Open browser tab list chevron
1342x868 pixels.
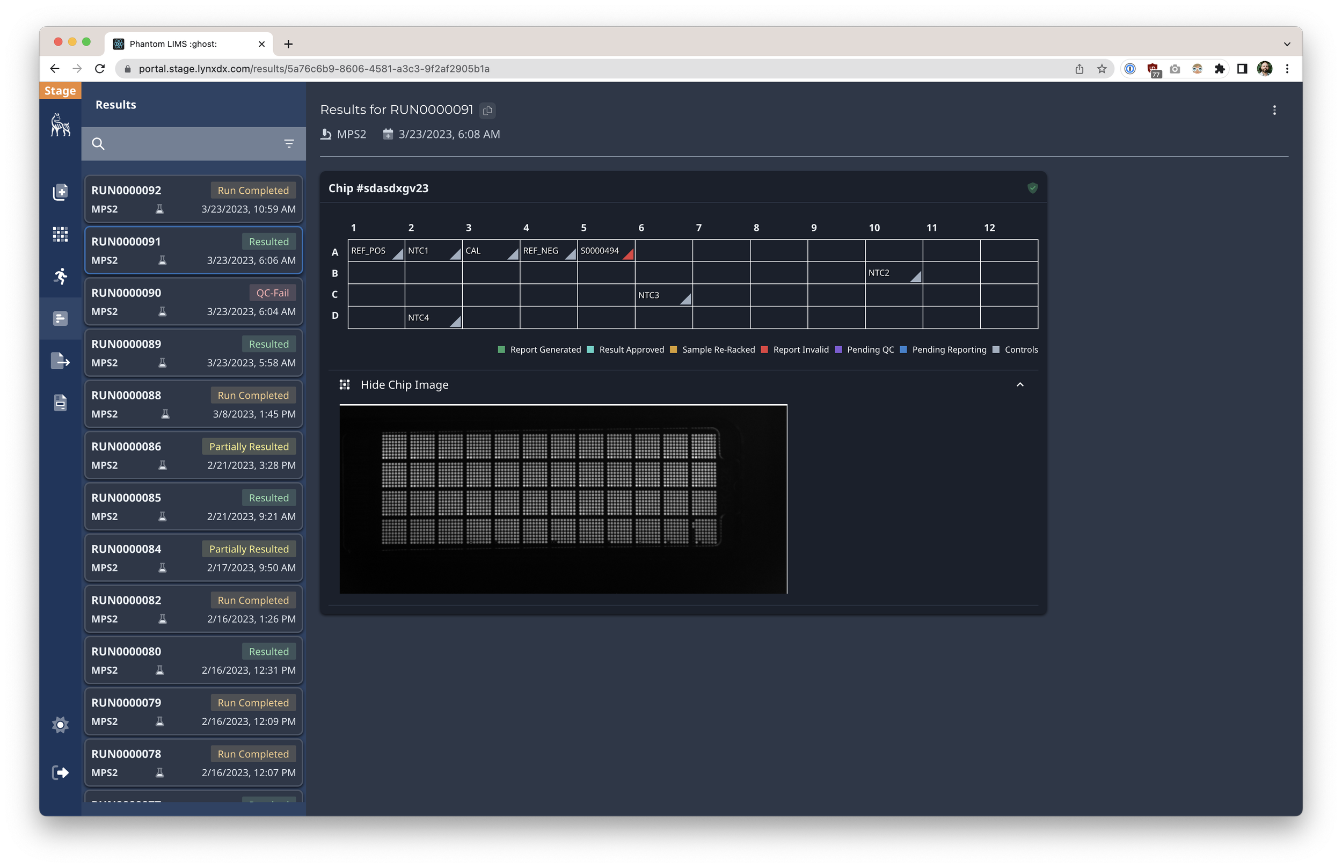point(1287,44)
